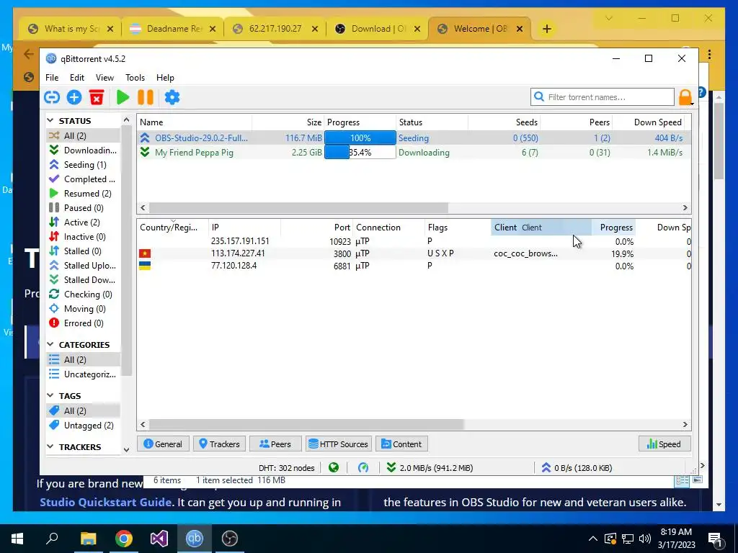Click the OBS-Studio 100% progress bar

[360, 138]
